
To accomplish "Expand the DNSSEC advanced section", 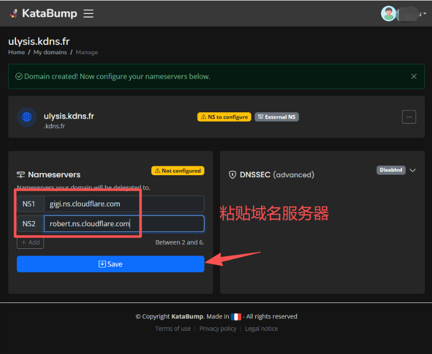I will [412, 170].
